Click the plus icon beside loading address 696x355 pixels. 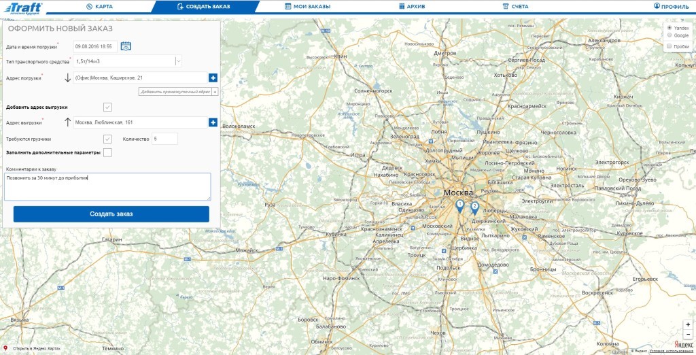point(213,78)
